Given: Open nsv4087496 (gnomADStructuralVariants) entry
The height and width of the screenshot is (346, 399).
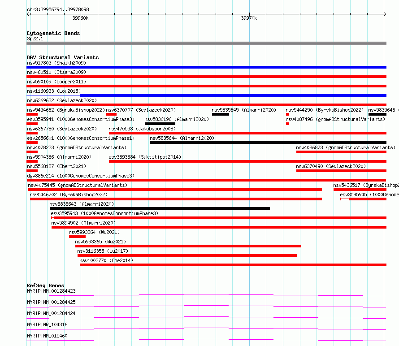Looking at the screenshot, I should [x=335, y=119].
